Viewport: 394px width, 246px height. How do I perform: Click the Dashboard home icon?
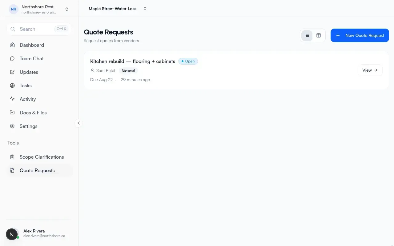pyautogui.click(x=12, y=45)
